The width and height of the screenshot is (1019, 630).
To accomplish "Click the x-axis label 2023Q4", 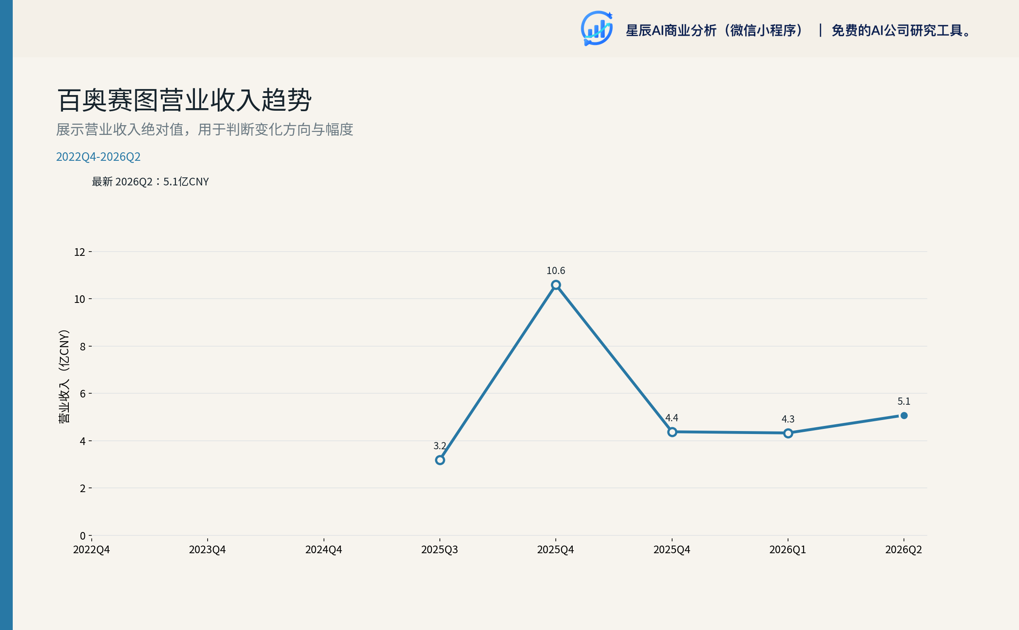I will (x=207, y=550).
